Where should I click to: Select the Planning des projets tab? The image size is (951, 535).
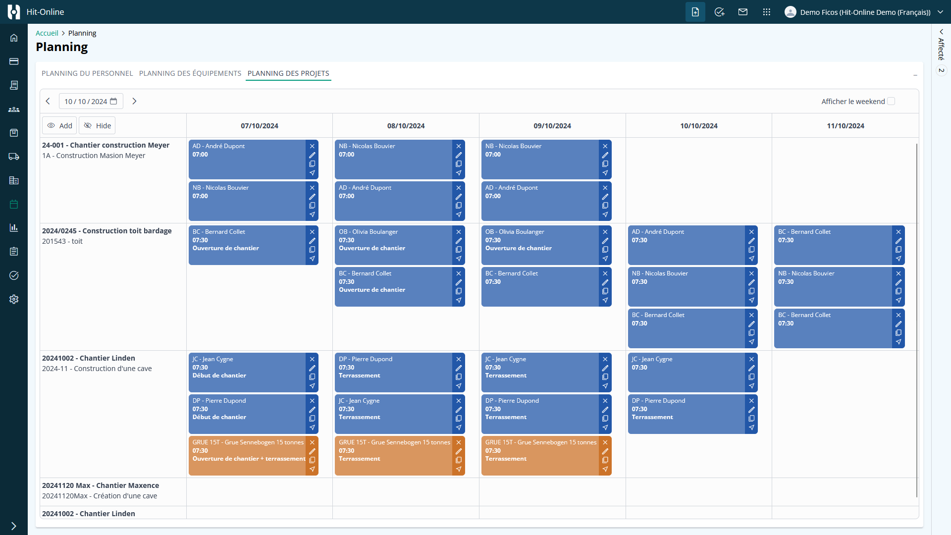(x=288, y=73)
